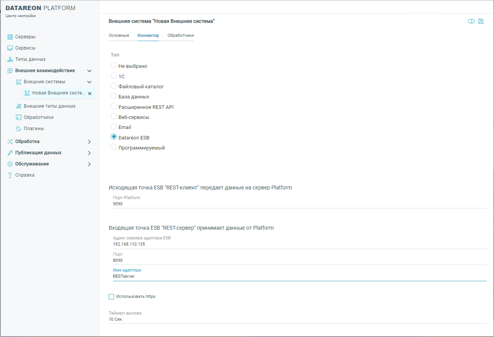Viewport: 494px width, 337px height.
Task: Click the Внешние типы данных icon
Action: [x=19, y=106]
